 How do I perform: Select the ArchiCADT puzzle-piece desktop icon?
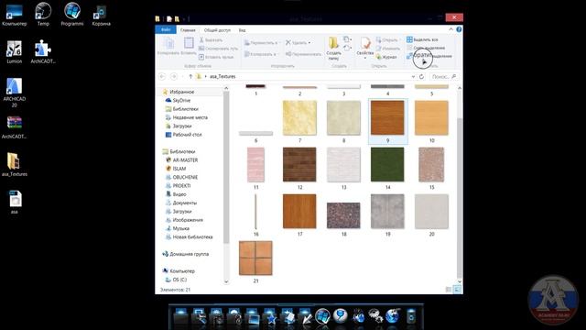pos(43,52)
